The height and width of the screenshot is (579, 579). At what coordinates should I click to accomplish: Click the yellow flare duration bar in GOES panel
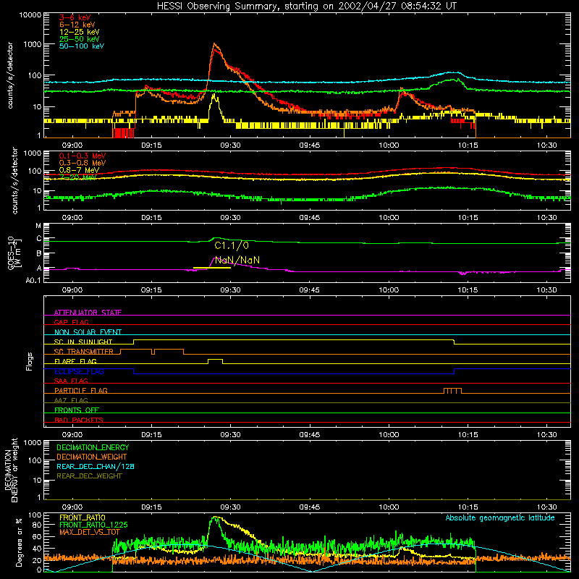click(x=212, y=268)
